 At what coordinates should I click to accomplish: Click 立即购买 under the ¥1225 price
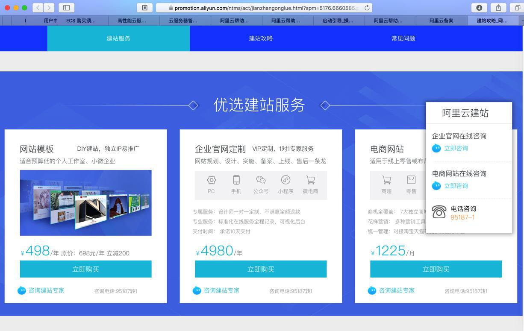click(x=436, y=269)
